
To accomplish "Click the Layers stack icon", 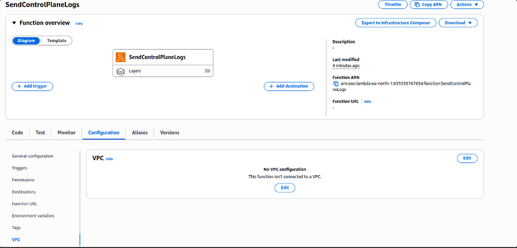I will click(x=121, y=71).
